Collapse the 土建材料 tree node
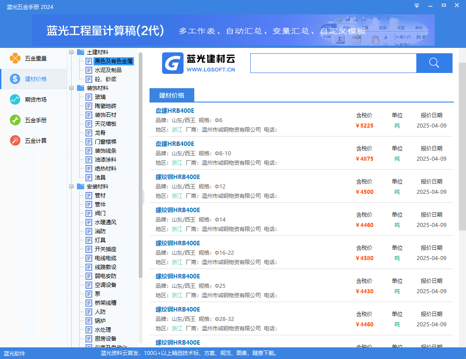The width and height of the screenshot is (466, 359). pos(71,52)
